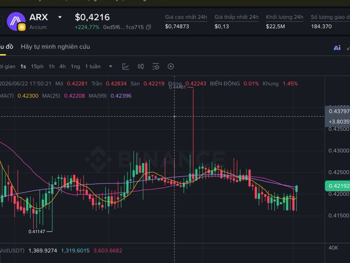Viewport: 350px width, 263px height.
Task: Open the Ai analysis tool
Action: [x=337, y=47]
